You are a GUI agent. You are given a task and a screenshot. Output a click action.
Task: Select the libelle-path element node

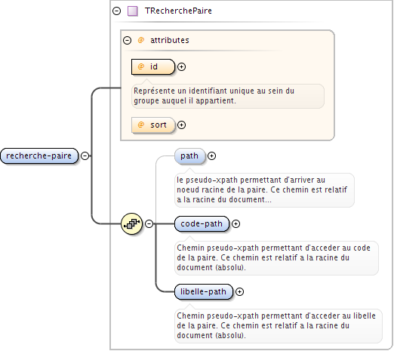coord(204,291)
